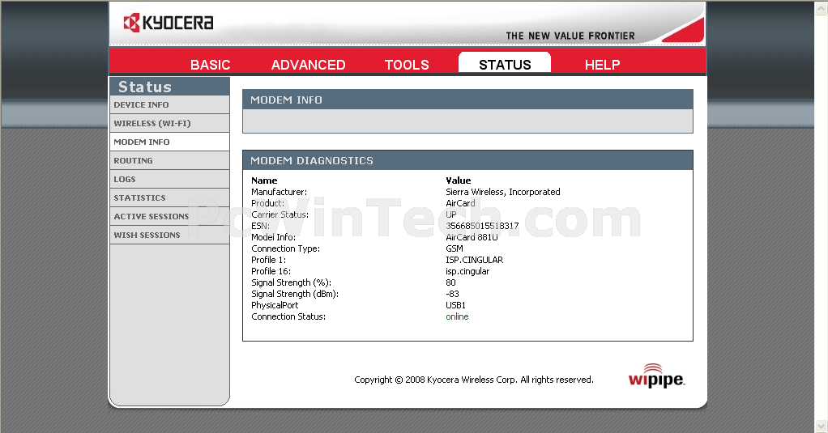Click the Model Info value AirCard 881U
The width and height of the screenshot is (828, 433).
coord(472,237)
